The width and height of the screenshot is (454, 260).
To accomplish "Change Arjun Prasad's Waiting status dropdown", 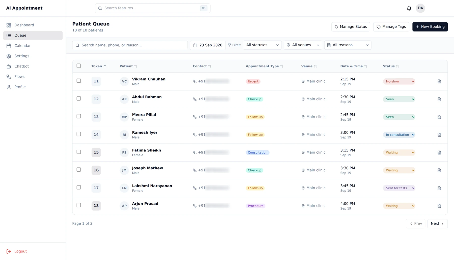I will [399, 206].
